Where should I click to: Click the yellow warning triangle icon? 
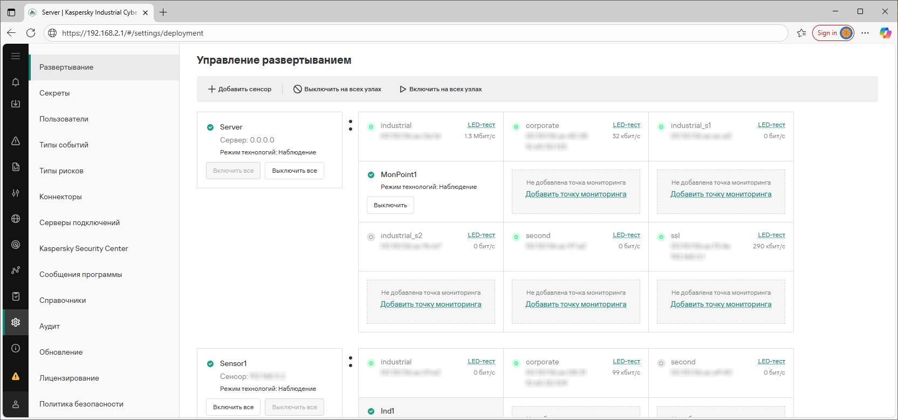pyautogui.click(x=16, y=376)
